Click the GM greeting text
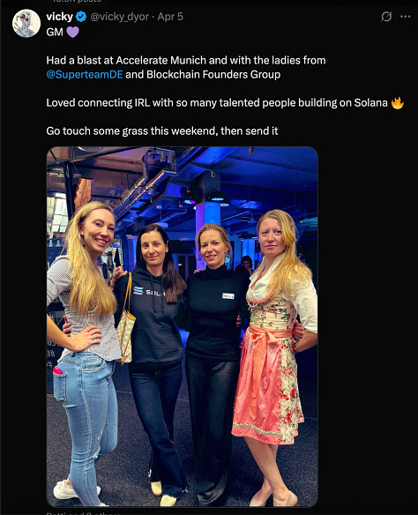Image resolution: width=418 pixels, height=515 pixels. [x=55, y=32]
